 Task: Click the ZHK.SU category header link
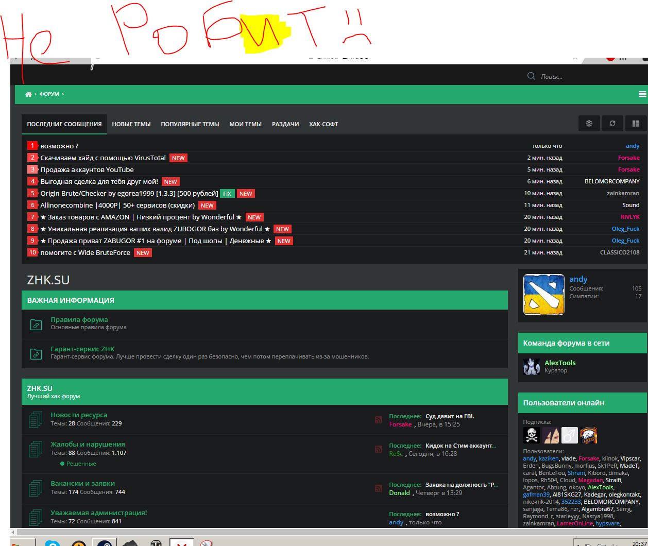point(40,388)
